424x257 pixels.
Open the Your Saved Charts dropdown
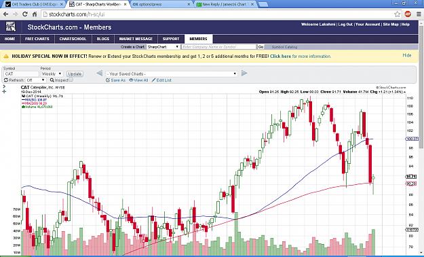[172, 73]
